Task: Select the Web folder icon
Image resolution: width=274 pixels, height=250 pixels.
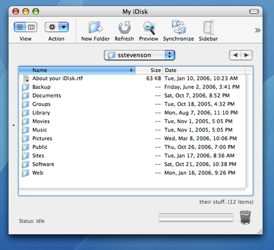Action: (x=26, y=173)
